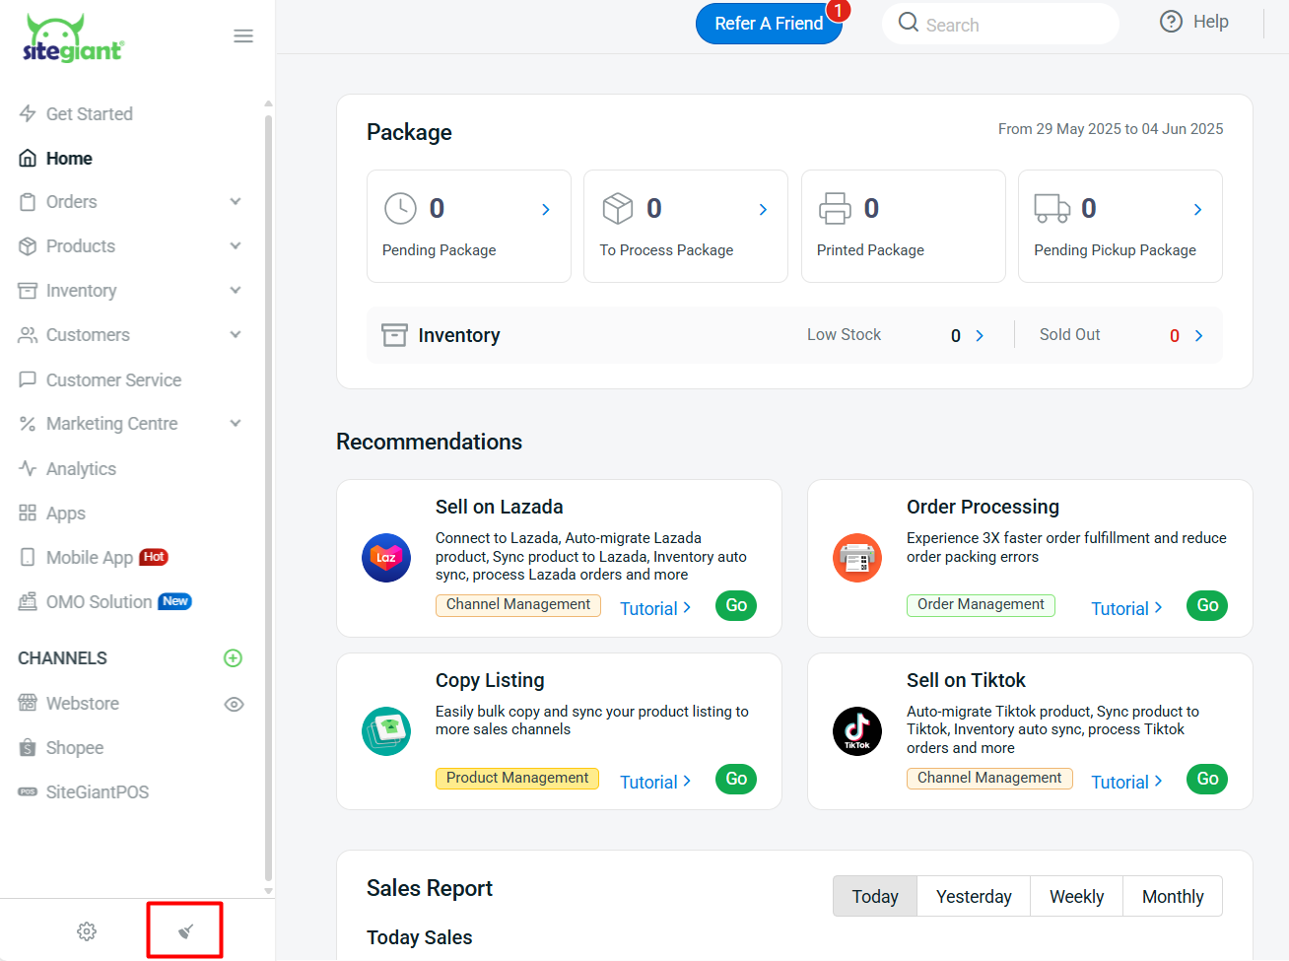Add a channel with the plus icon
The height and width of the screenshot is (961, 1289).
tap(233, 657)
